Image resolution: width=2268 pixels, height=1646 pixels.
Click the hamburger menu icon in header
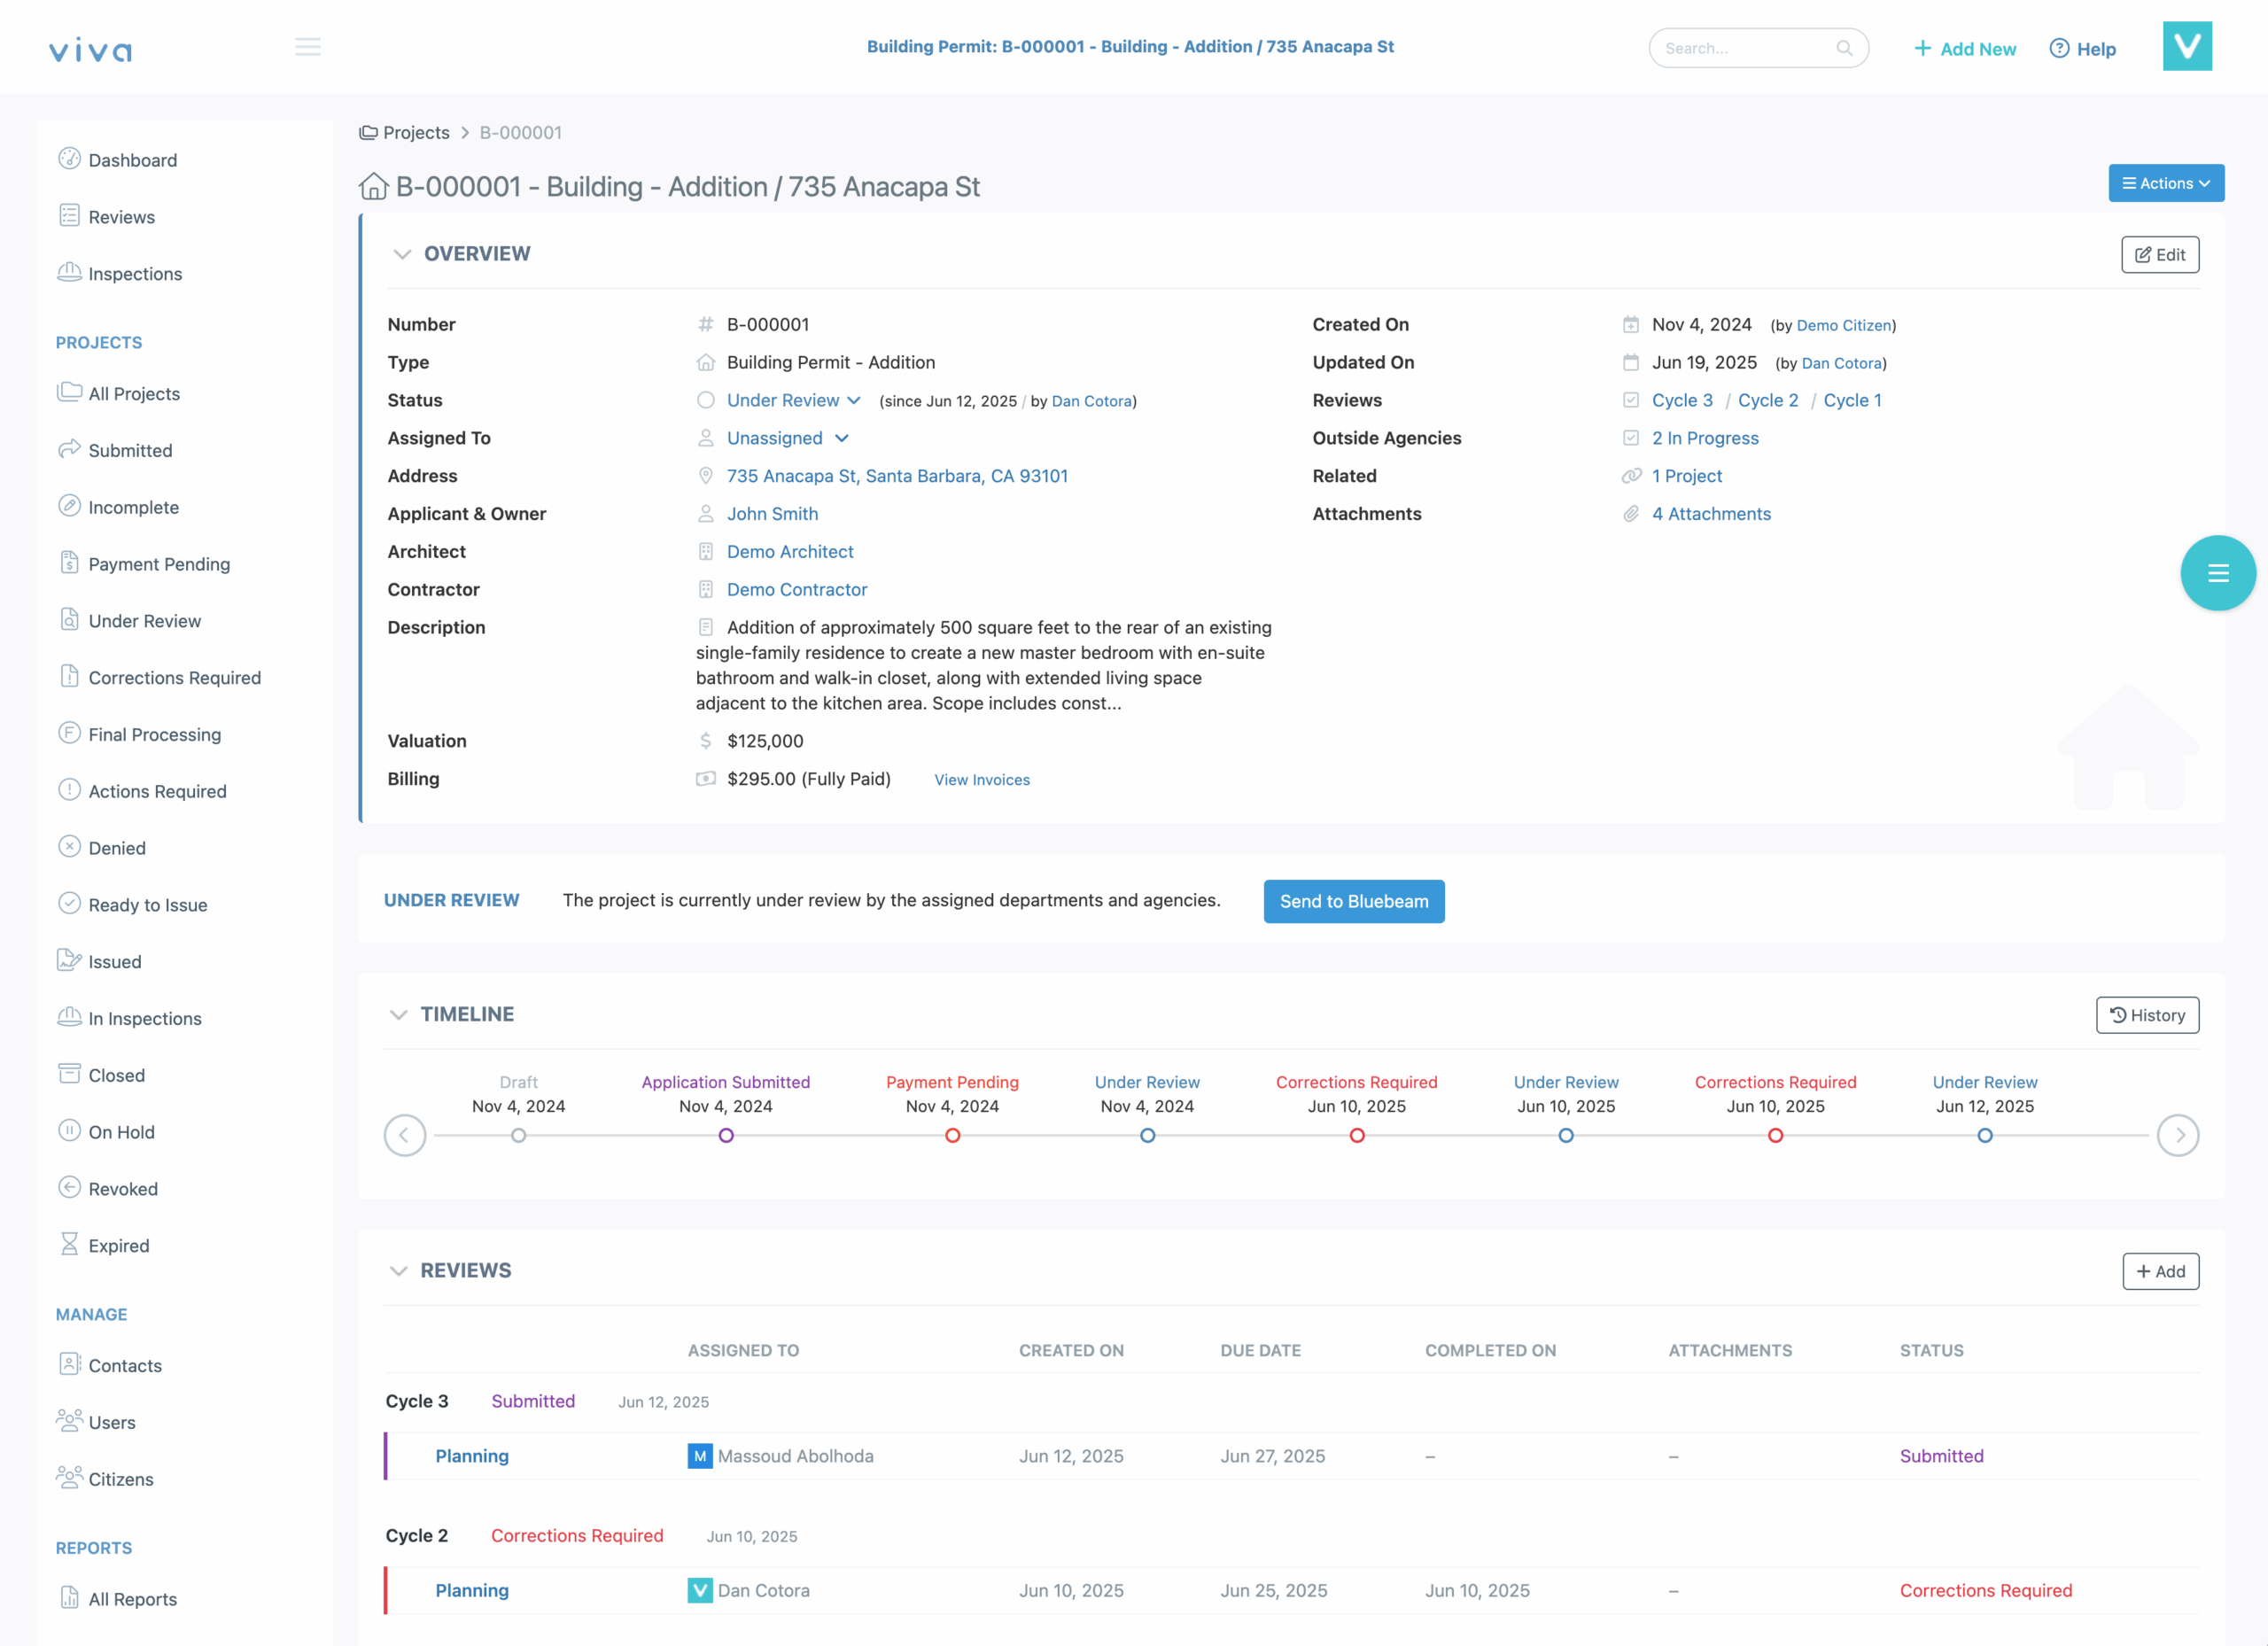tap(307, 47)
